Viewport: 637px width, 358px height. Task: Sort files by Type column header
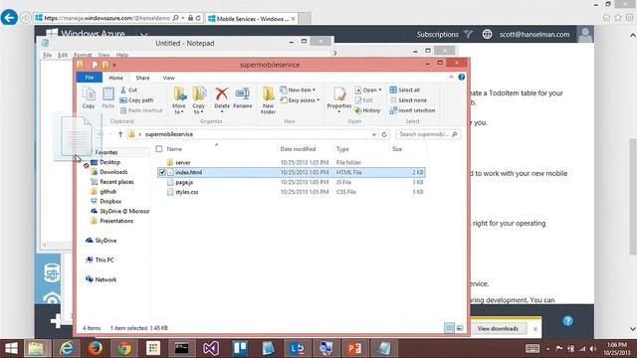(342, 149)
